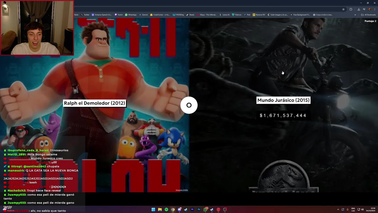The image size is (378, 213).
Task: Open the Chrome extensions puzzle icon
Action: (351, 9)
